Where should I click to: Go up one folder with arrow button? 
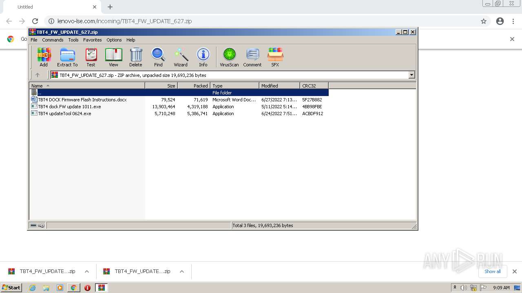[x=38, y=75]
